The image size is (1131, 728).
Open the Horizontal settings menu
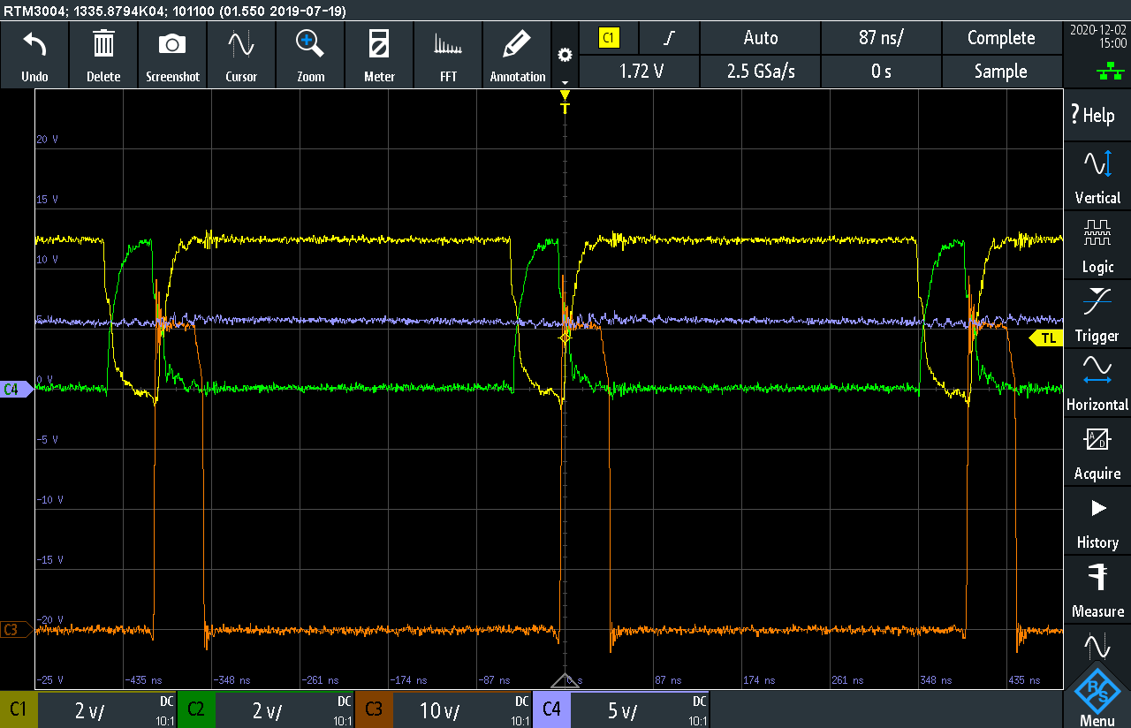(1097, 381)
